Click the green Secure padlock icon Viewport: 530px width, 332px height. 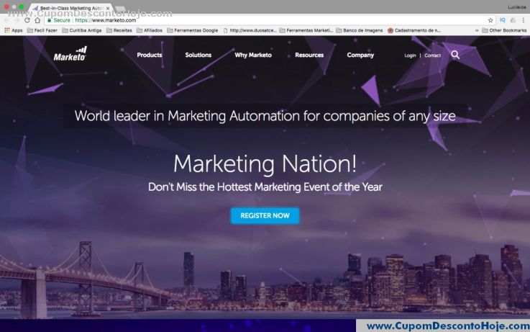tap(50, 20)
